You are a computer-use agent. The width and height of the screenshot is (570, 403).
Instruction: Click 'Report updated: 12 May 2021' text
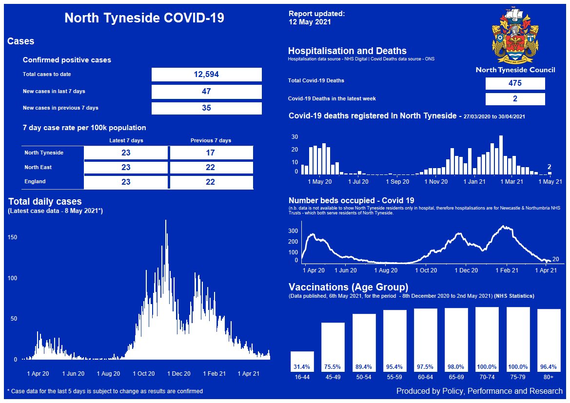coord(316,18)
